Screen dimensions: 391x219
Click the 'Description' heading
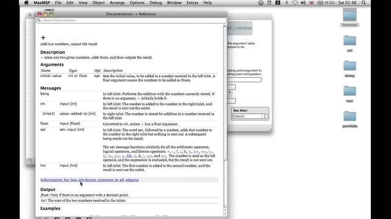click(x=53, y=52)
